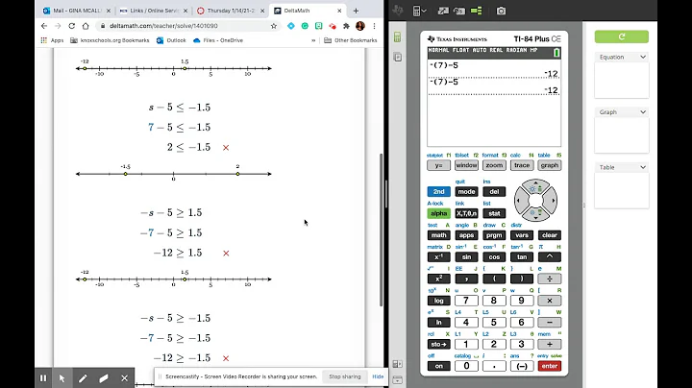Click the caret exponent key on calculator
The width and height of the screenshot is (692, 388).
tap(550, 257)
